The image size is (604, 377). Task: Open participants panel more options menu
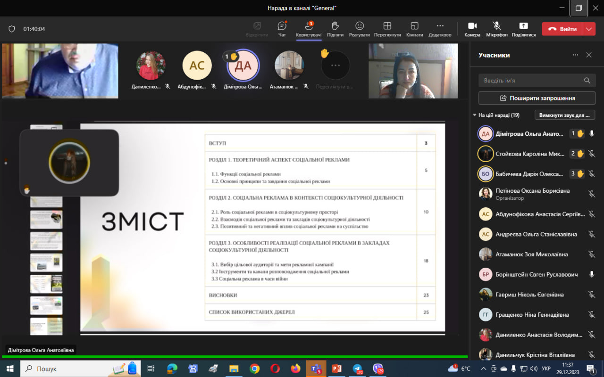(x=575, y=55)
